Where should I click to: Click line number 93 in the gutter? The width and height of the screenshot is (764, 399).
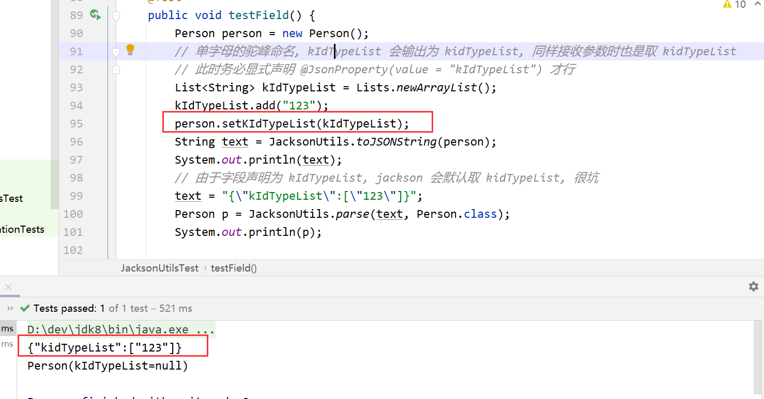click(77, 87)
